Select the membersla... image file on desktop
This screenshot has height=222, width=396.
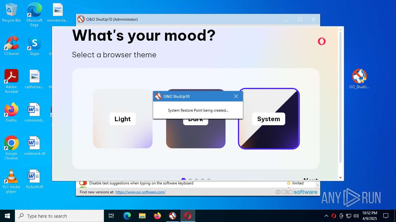point(58,13)
